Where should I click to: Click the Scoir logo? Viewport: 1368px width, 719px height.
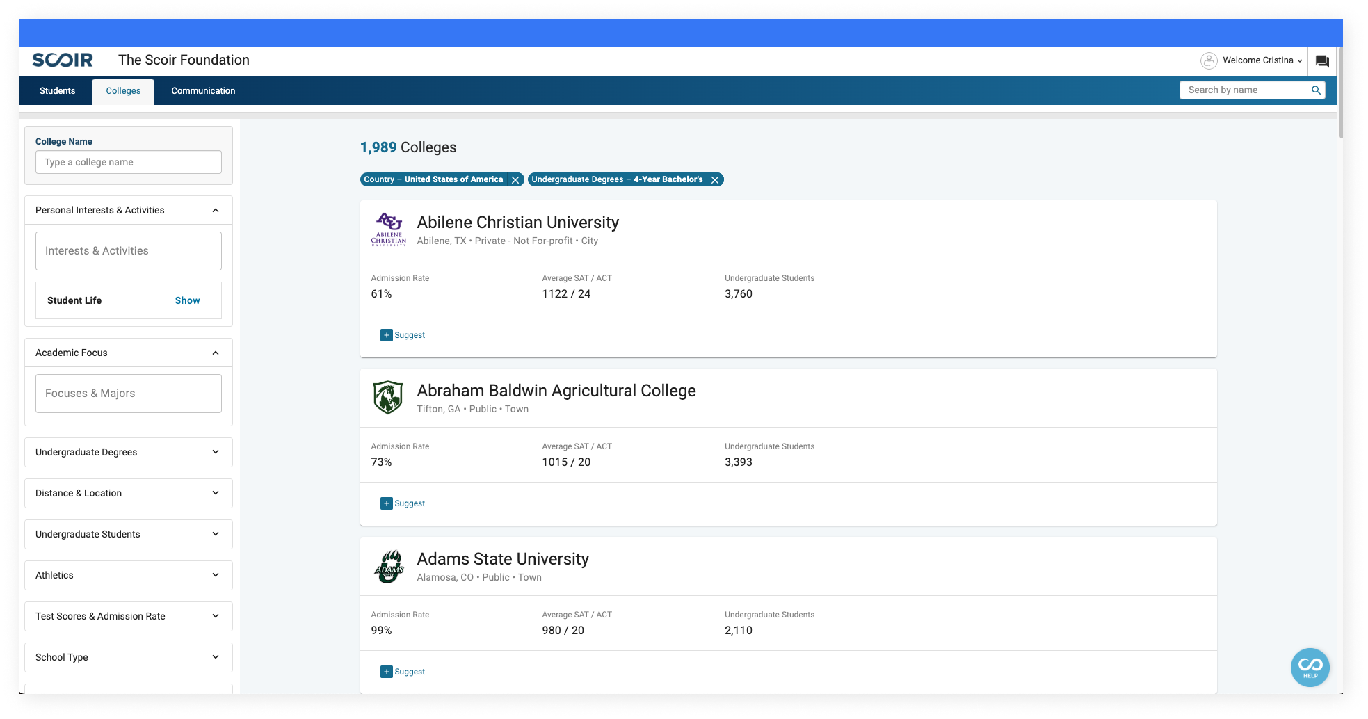(63, 60)
